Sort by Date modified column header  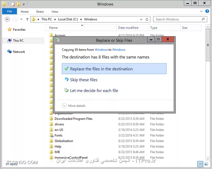pos(128,28)
